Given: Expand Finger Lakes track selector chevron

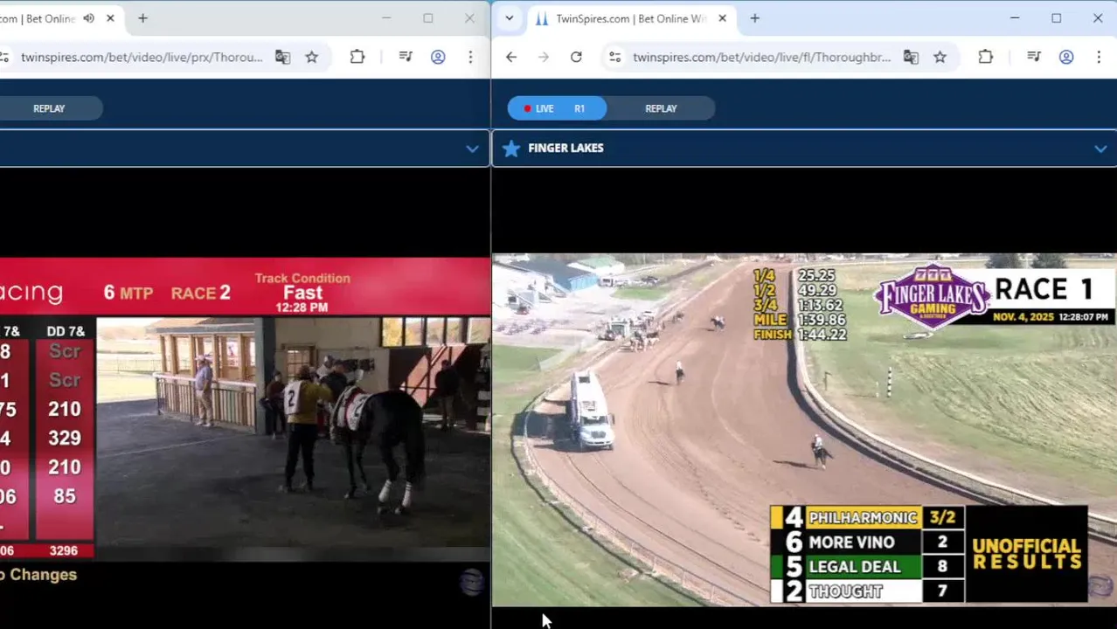Looking at the screenshot, I should (1100, 149).
